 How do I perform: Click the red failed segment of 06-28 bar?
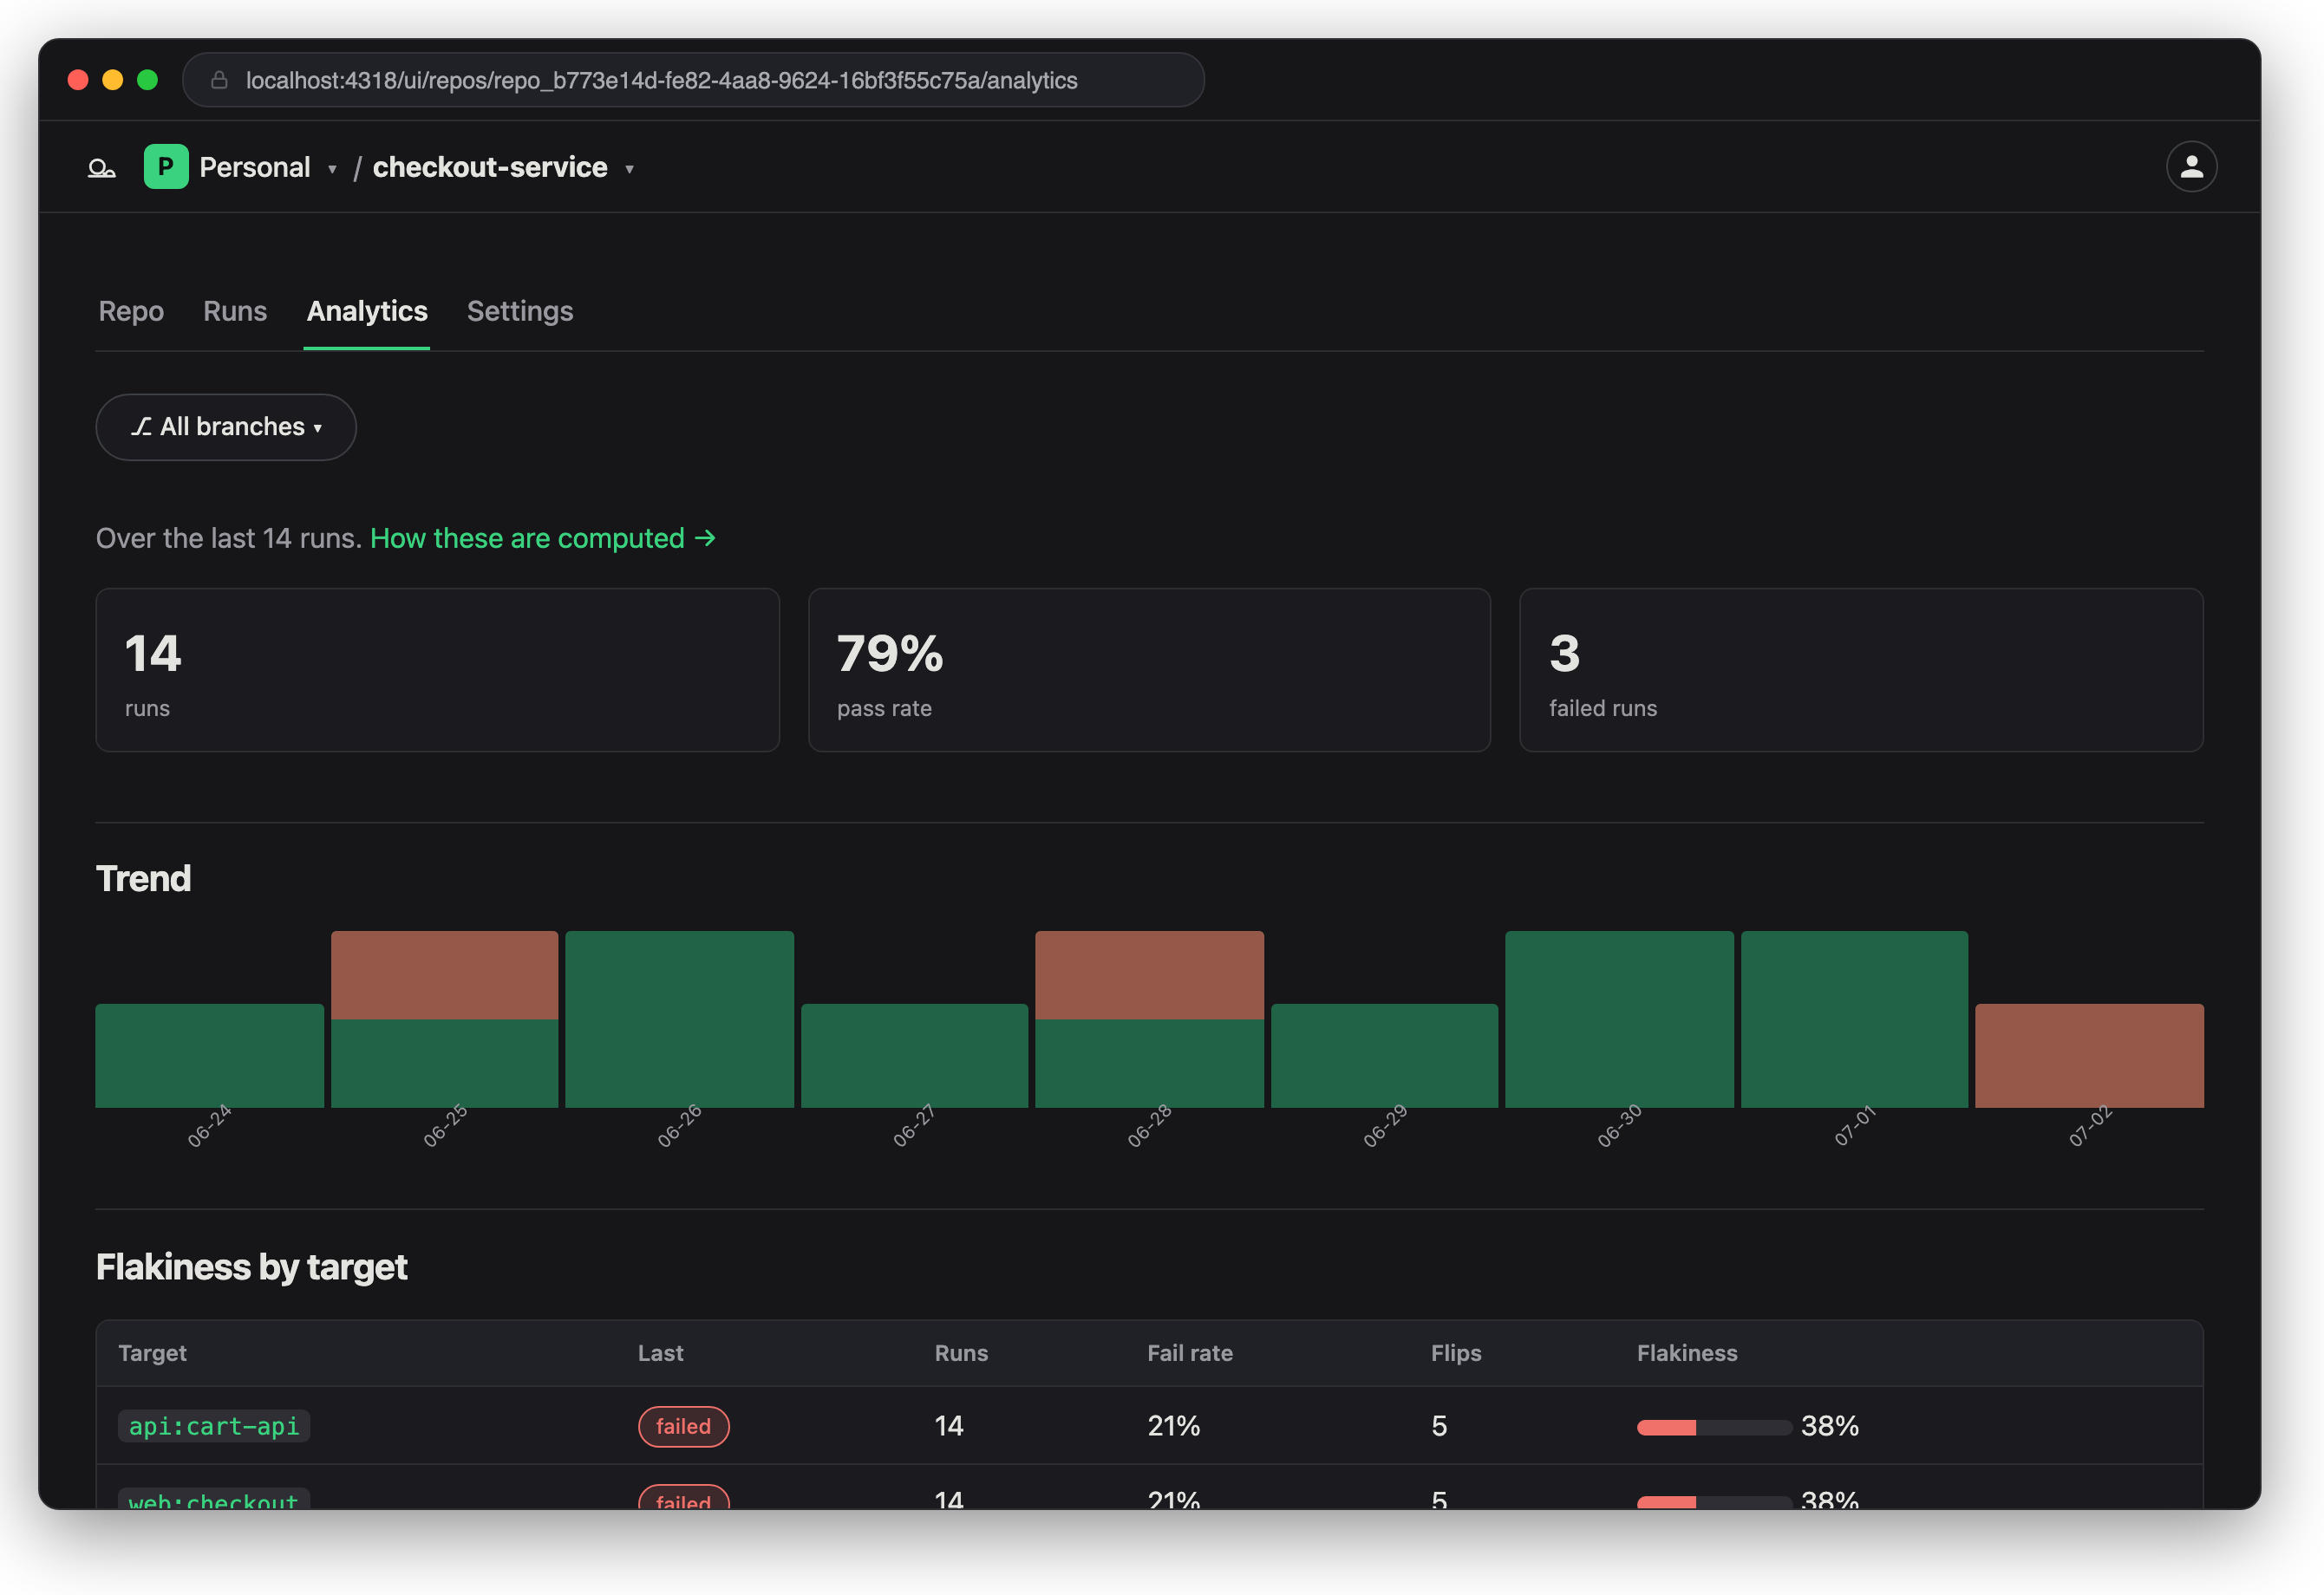pos(1150,975)
